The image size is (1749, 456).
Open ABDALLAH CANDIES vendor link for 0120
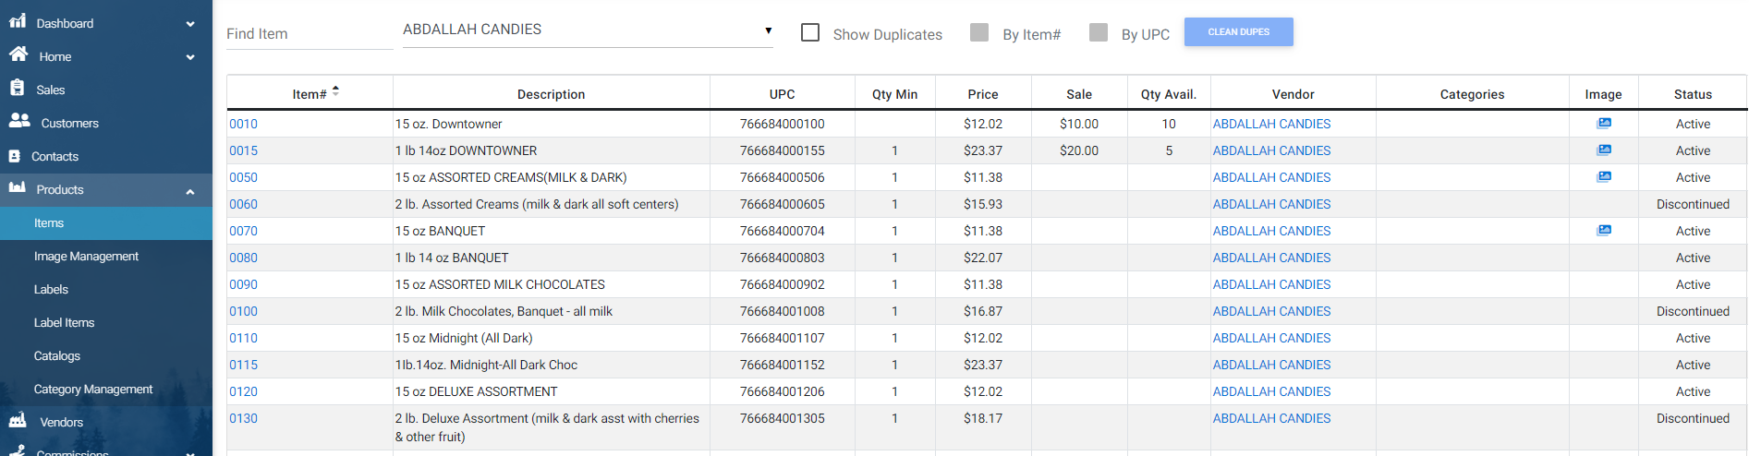1271,391
